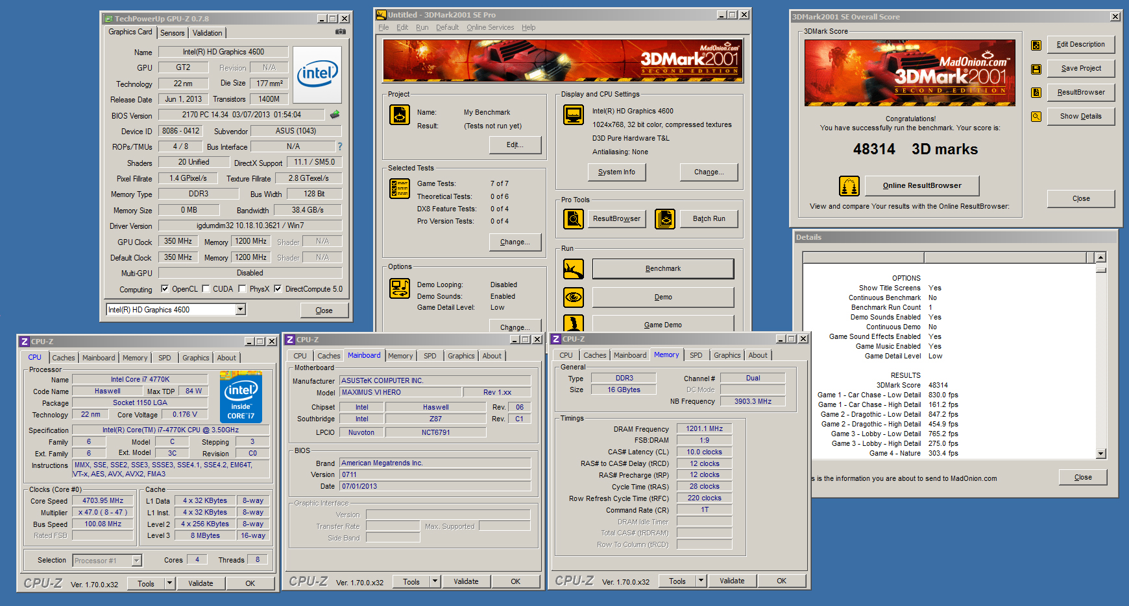The width and height of the screenshot is (1129, 606).
Task: Click the CPU-Z title icon of Mainboard window
Action: click(290, 340)
